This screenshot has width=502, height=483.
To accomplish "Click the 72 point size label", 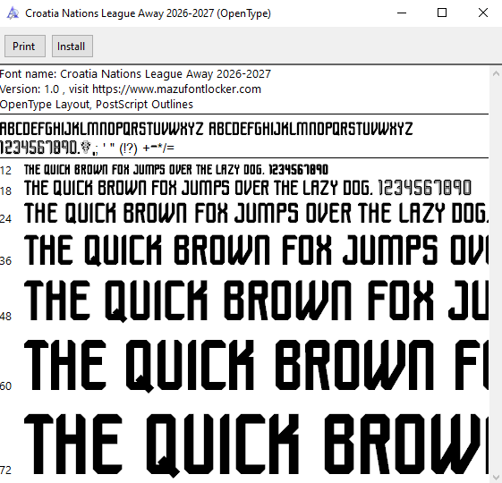I will 5,470.
